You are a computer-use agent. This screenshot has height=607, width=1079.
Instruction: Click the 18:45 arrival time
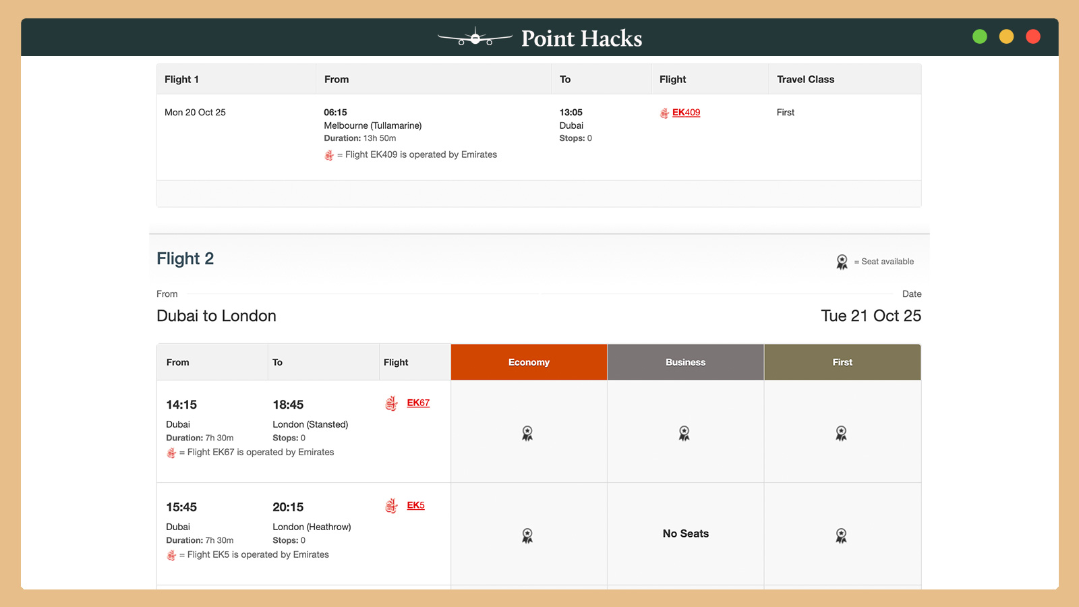point(288,405)
